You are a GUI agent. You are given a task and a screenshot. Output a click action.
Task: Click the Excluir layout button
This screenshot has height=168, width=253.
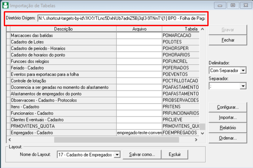click(174, 154)
